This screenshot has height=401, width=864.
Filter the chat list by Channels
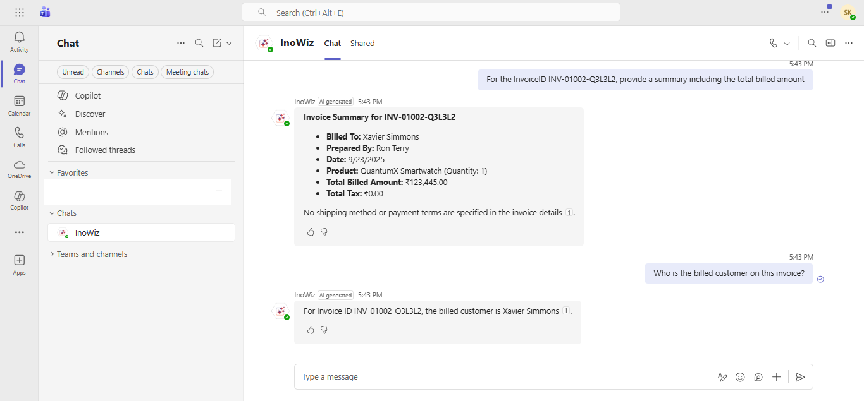[110, 72]
